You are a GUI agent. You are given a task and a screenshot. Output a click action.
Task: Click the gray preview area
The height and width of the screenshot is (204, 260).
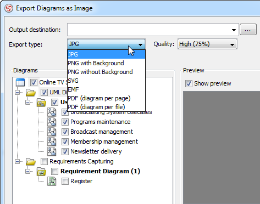click(222, 148)
